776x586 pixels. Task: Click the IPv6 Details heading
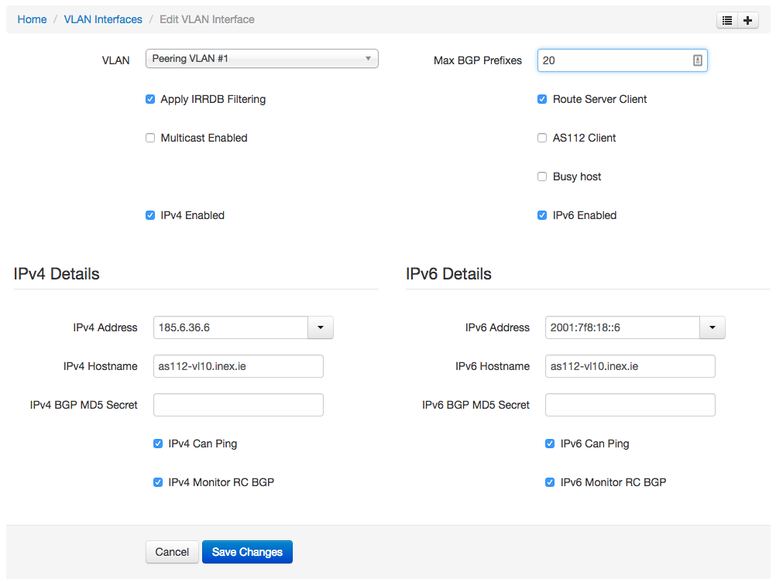pos(448,273)
